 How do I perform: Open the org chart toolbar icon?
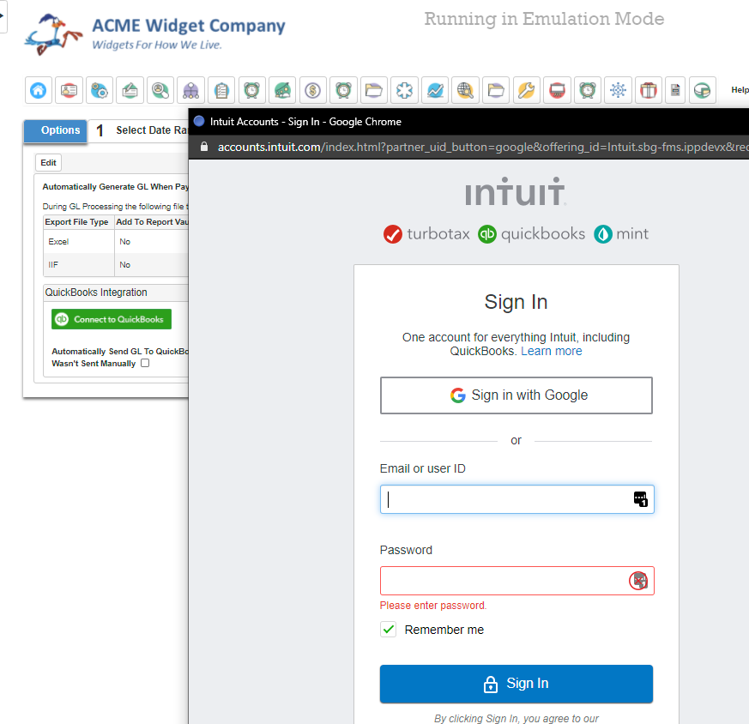pos(190,90)
